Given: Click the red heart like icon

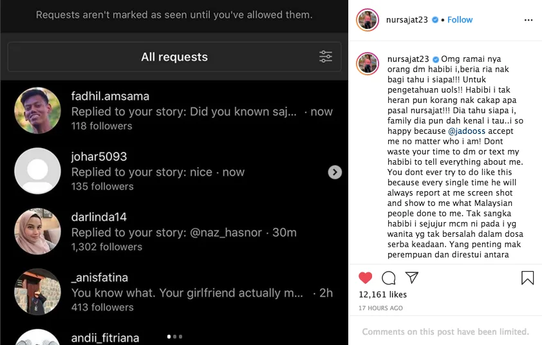Looking at the screenshot, I should point(366,277).
